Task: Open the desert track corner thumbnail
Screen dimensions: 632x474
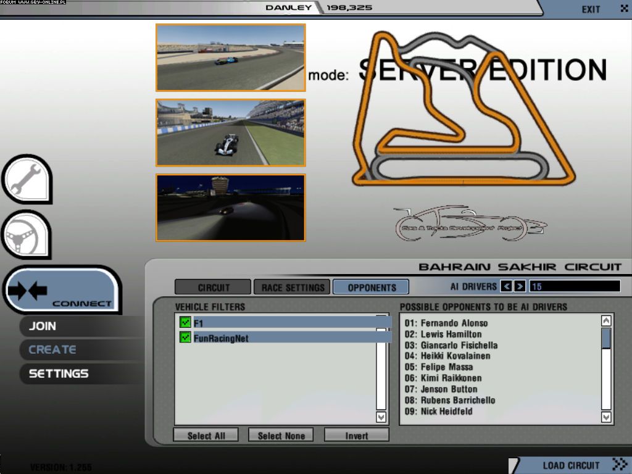Action: pyautogui.click(x=231, y=57)
